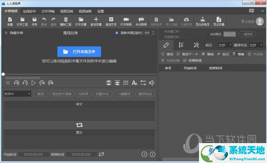
Task: Select the timeline list tab icon
Action: coord(181,45)
